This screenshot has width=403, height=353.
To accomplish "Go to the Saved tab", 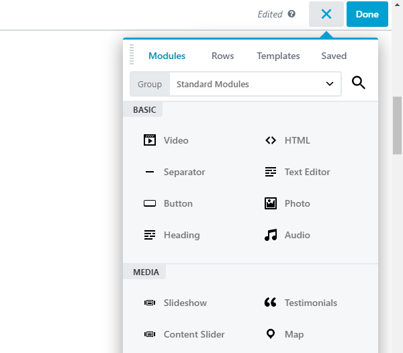I will click(x=334, y=56).
